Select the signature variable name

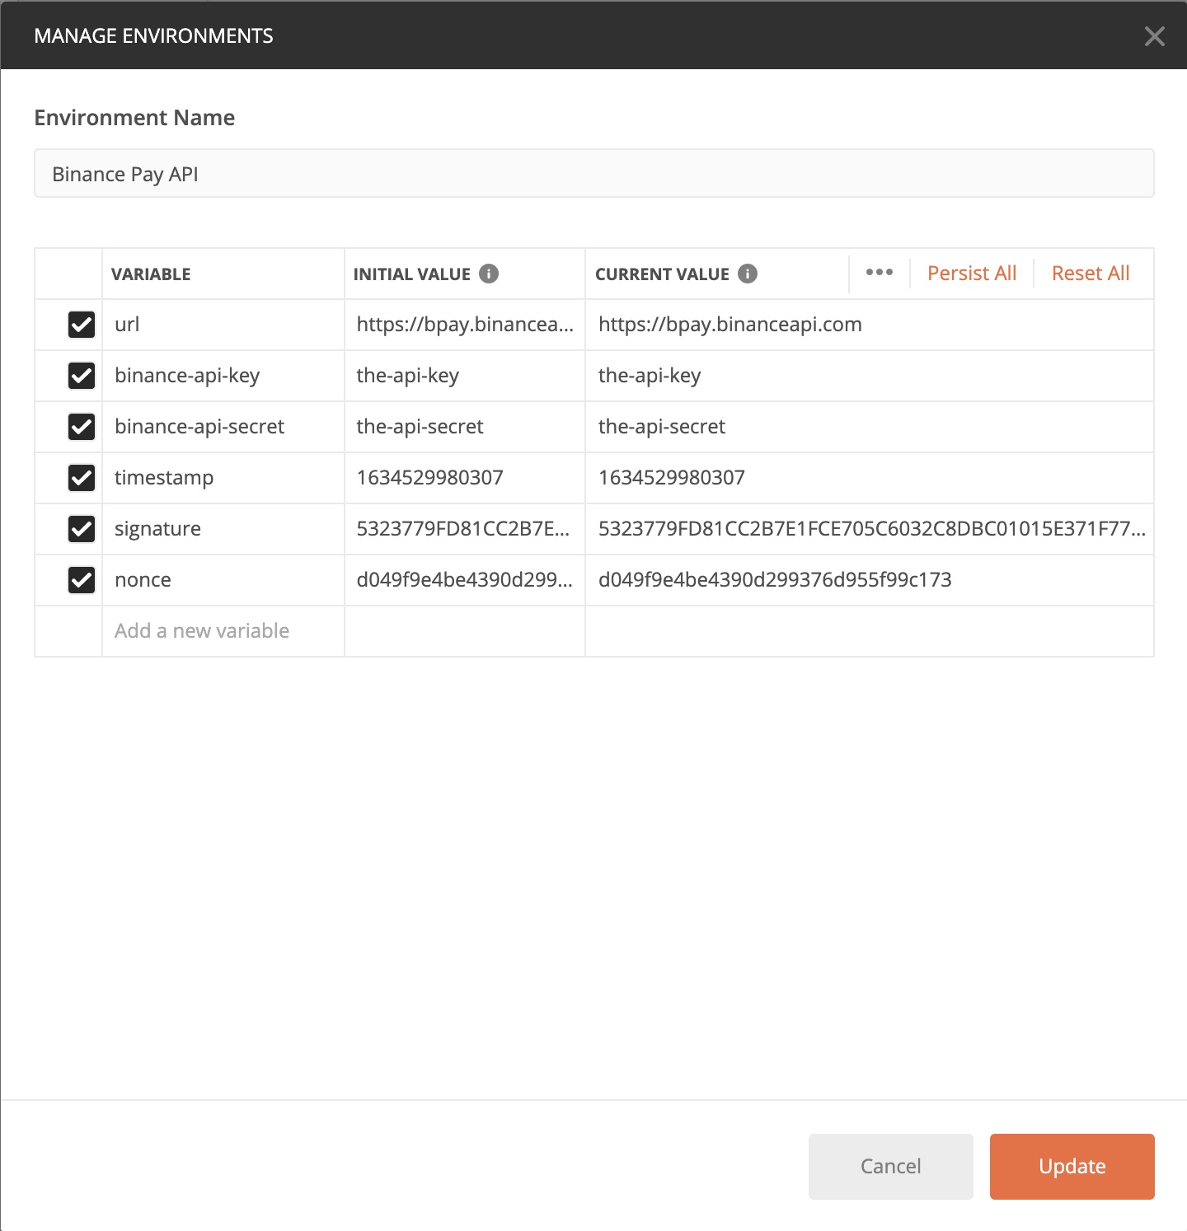[x=223, y=529]
